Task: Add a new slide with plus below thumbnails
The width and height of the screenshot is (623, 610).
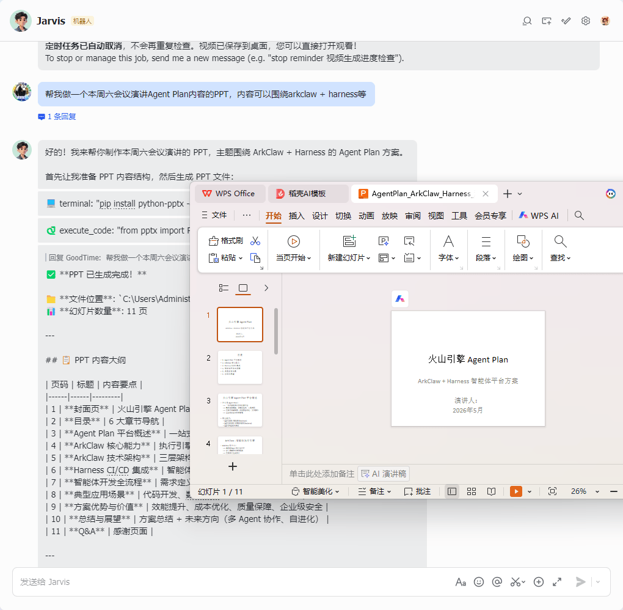Action: [233, 466]
